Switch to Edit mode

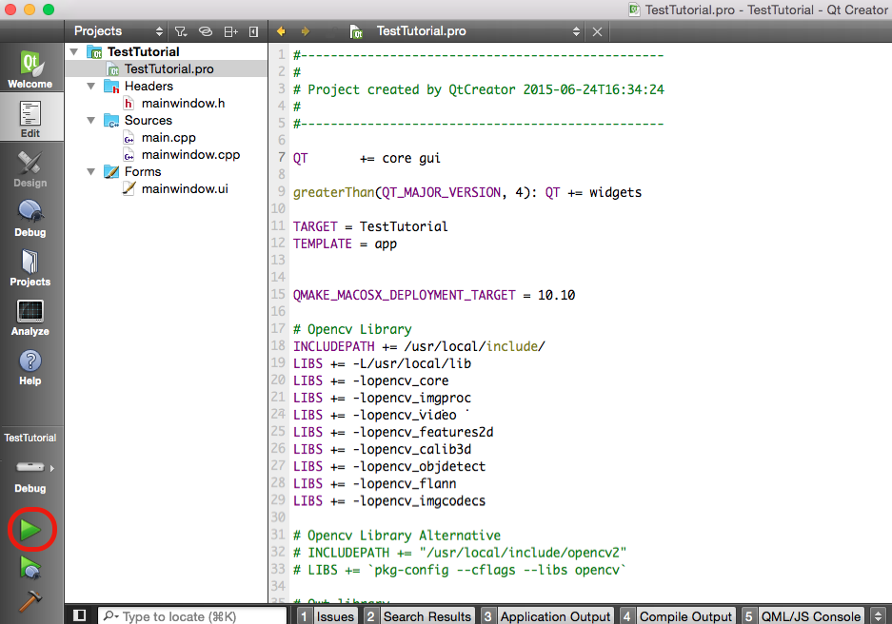click(30, 118)
